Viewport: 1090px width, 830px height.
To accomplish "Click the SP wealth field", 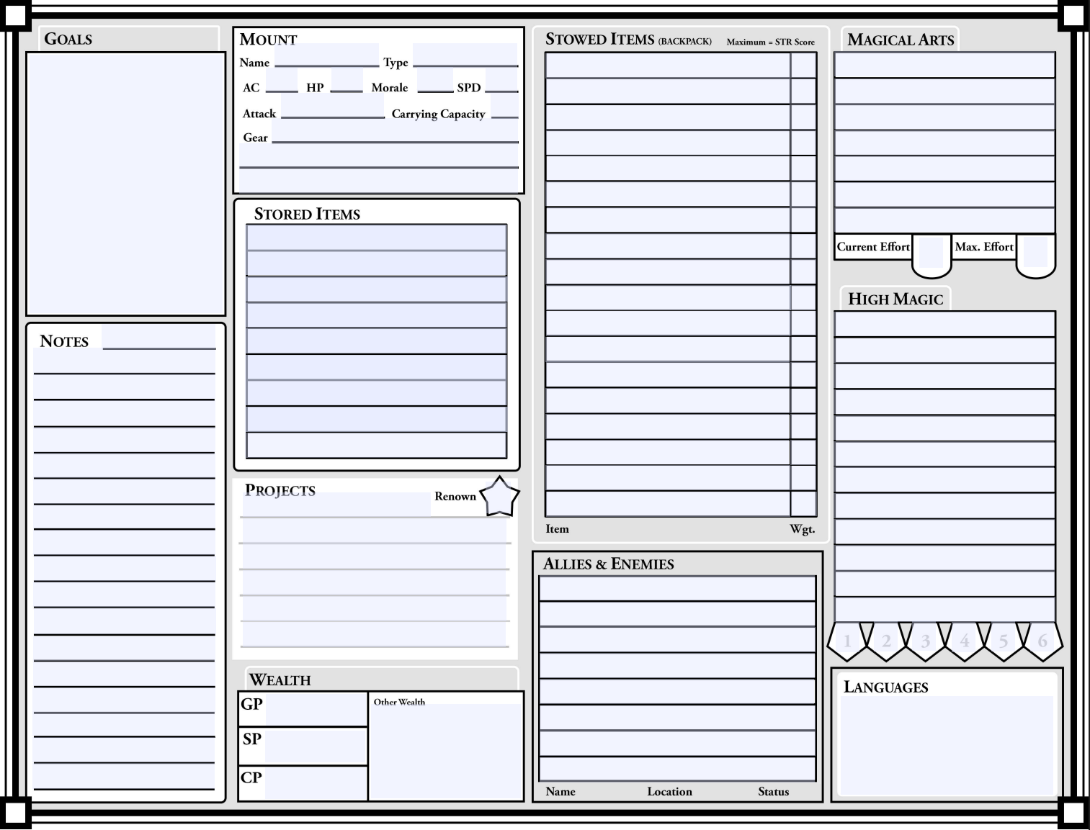I will 316,746.
